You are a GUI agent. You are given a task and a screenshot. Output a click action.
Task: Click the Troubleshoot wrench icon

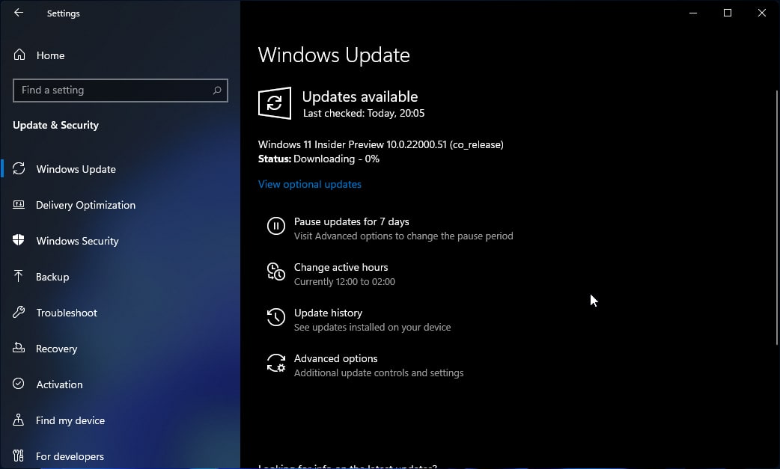pyautogui.click(x=19, y=312)
